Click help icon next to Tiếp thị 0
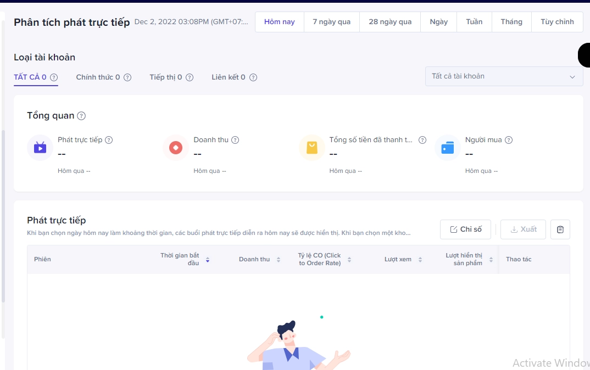Viewport: 590px width, 370px height. (190, 77)
